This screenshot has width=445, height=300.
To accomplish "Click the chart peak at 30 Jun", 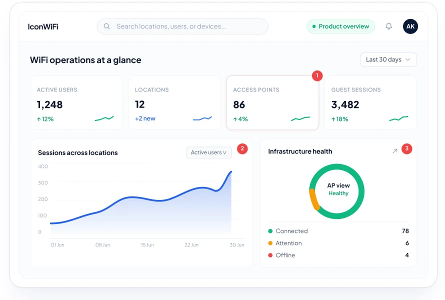I will pyautogui.click(x=231, y=172).
